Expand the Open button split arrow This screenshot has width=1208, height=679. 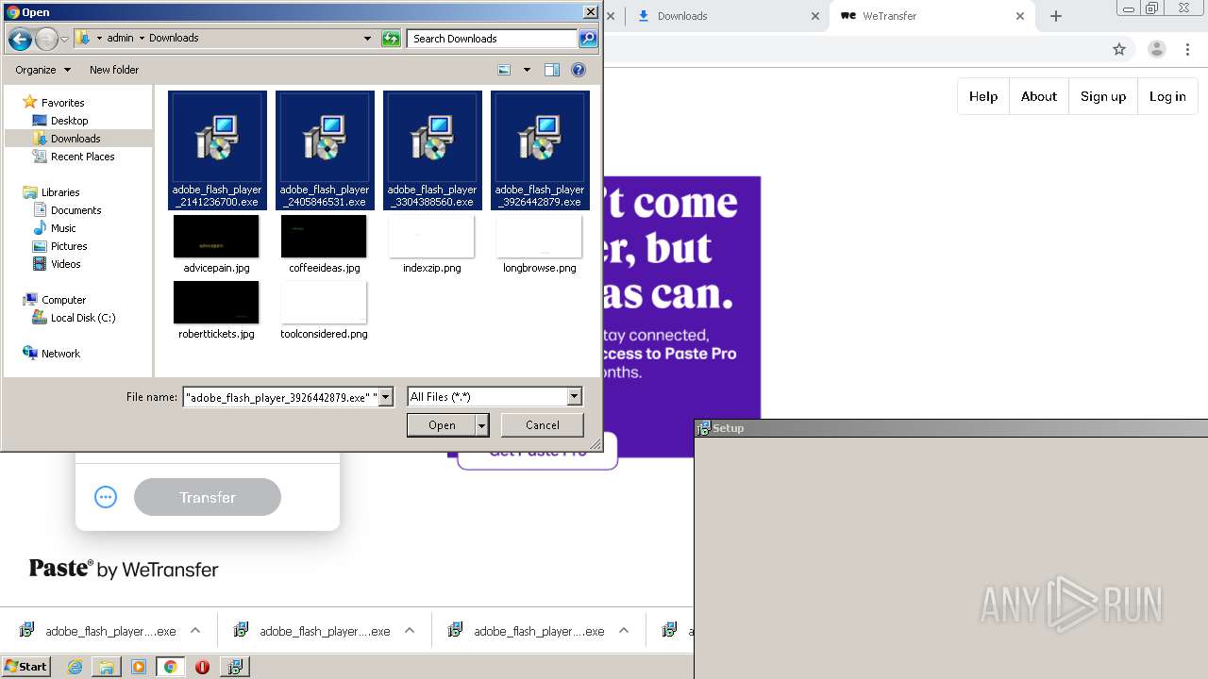coord(482,425)
